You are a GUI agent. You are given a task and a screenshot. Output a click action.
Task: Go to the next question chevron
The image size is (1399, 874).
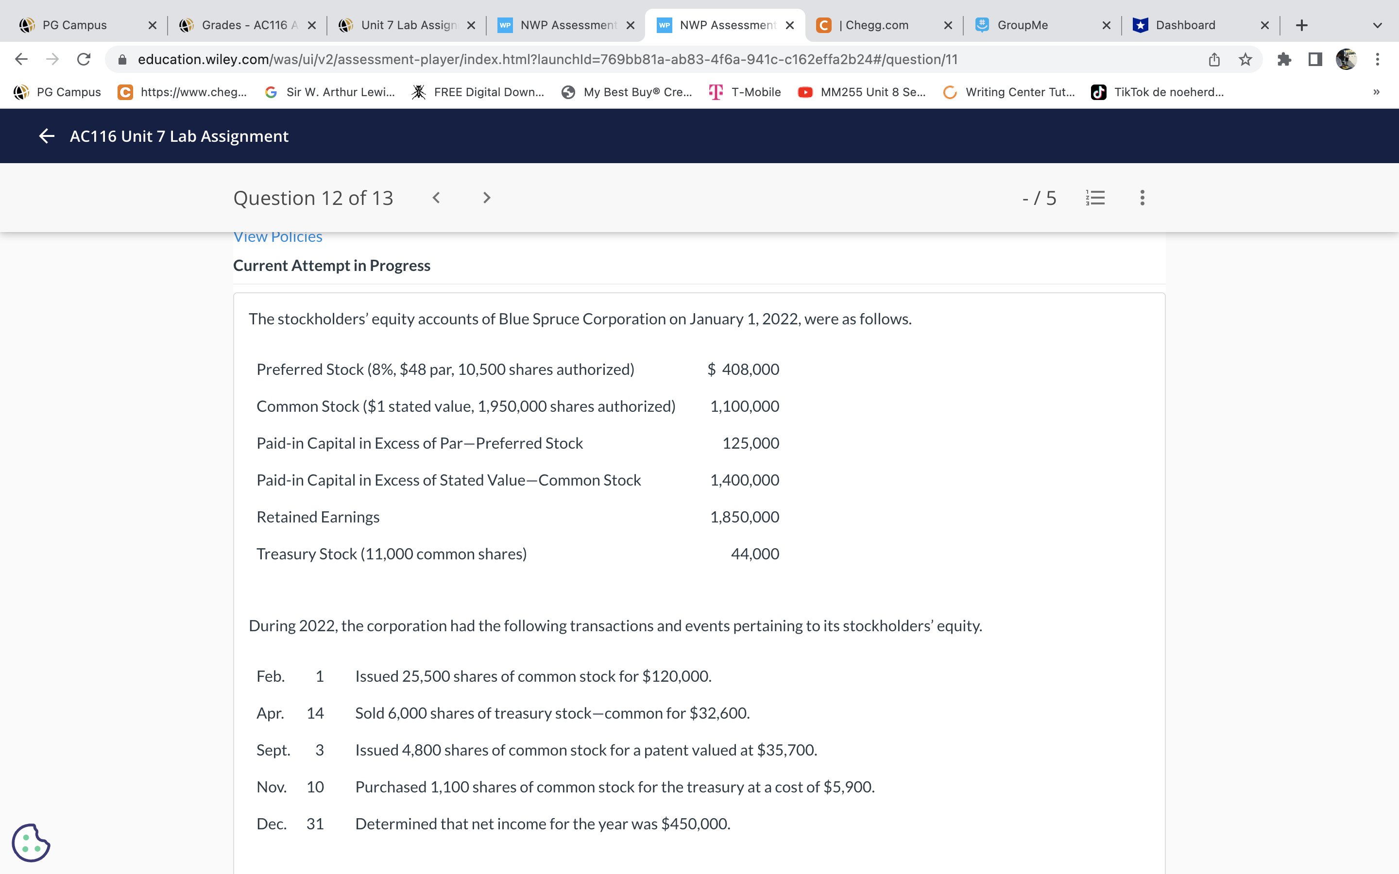(x=486, y=198)
